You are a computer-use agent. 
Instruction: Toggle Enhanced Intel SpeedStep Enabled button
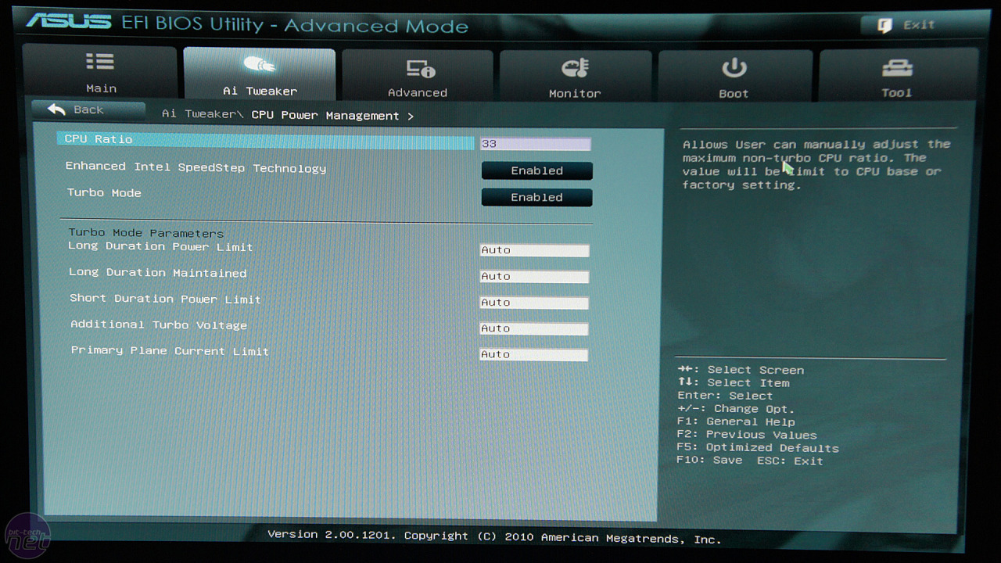536,170
